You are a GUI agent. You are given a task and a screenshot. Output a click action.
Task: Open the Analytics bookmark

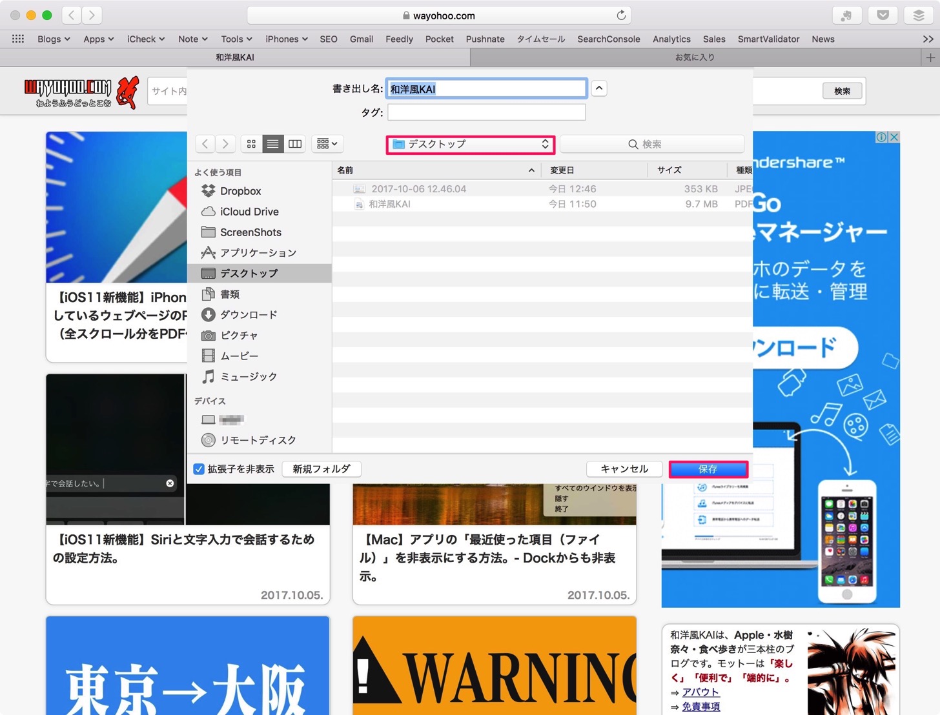671,39
